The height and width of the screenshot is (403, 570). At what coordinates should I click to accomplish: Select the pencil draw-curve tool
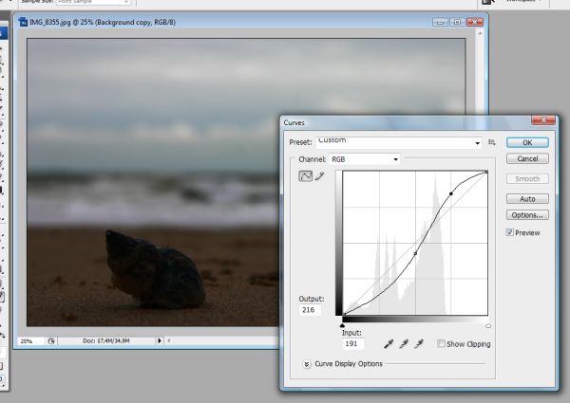click(319, 176)
